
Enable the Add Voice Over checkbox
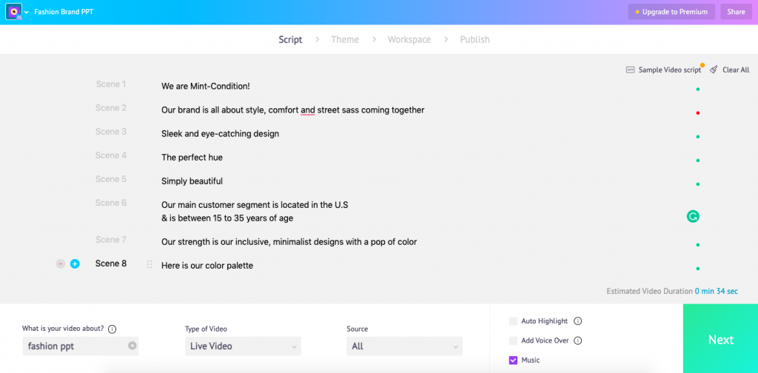coord(513,340)
